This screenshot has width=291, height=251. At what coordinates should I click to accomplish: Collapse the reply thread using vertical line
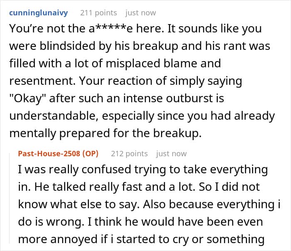[x=10, y=197]
